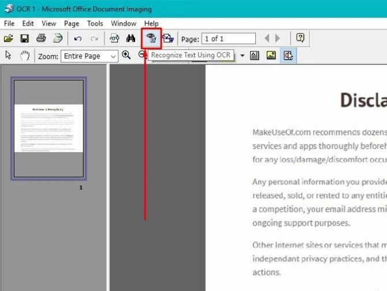387x291 pixels.
Task: Recognize Text Using OCR icon
Action: (x=151, y=38)
